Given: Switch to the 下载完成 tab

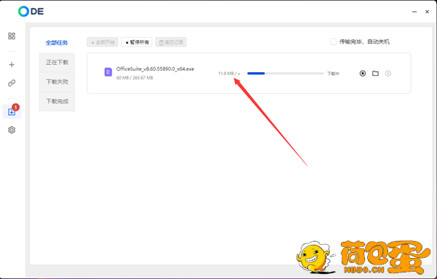Looking at the screenshot, I should 57,101.
